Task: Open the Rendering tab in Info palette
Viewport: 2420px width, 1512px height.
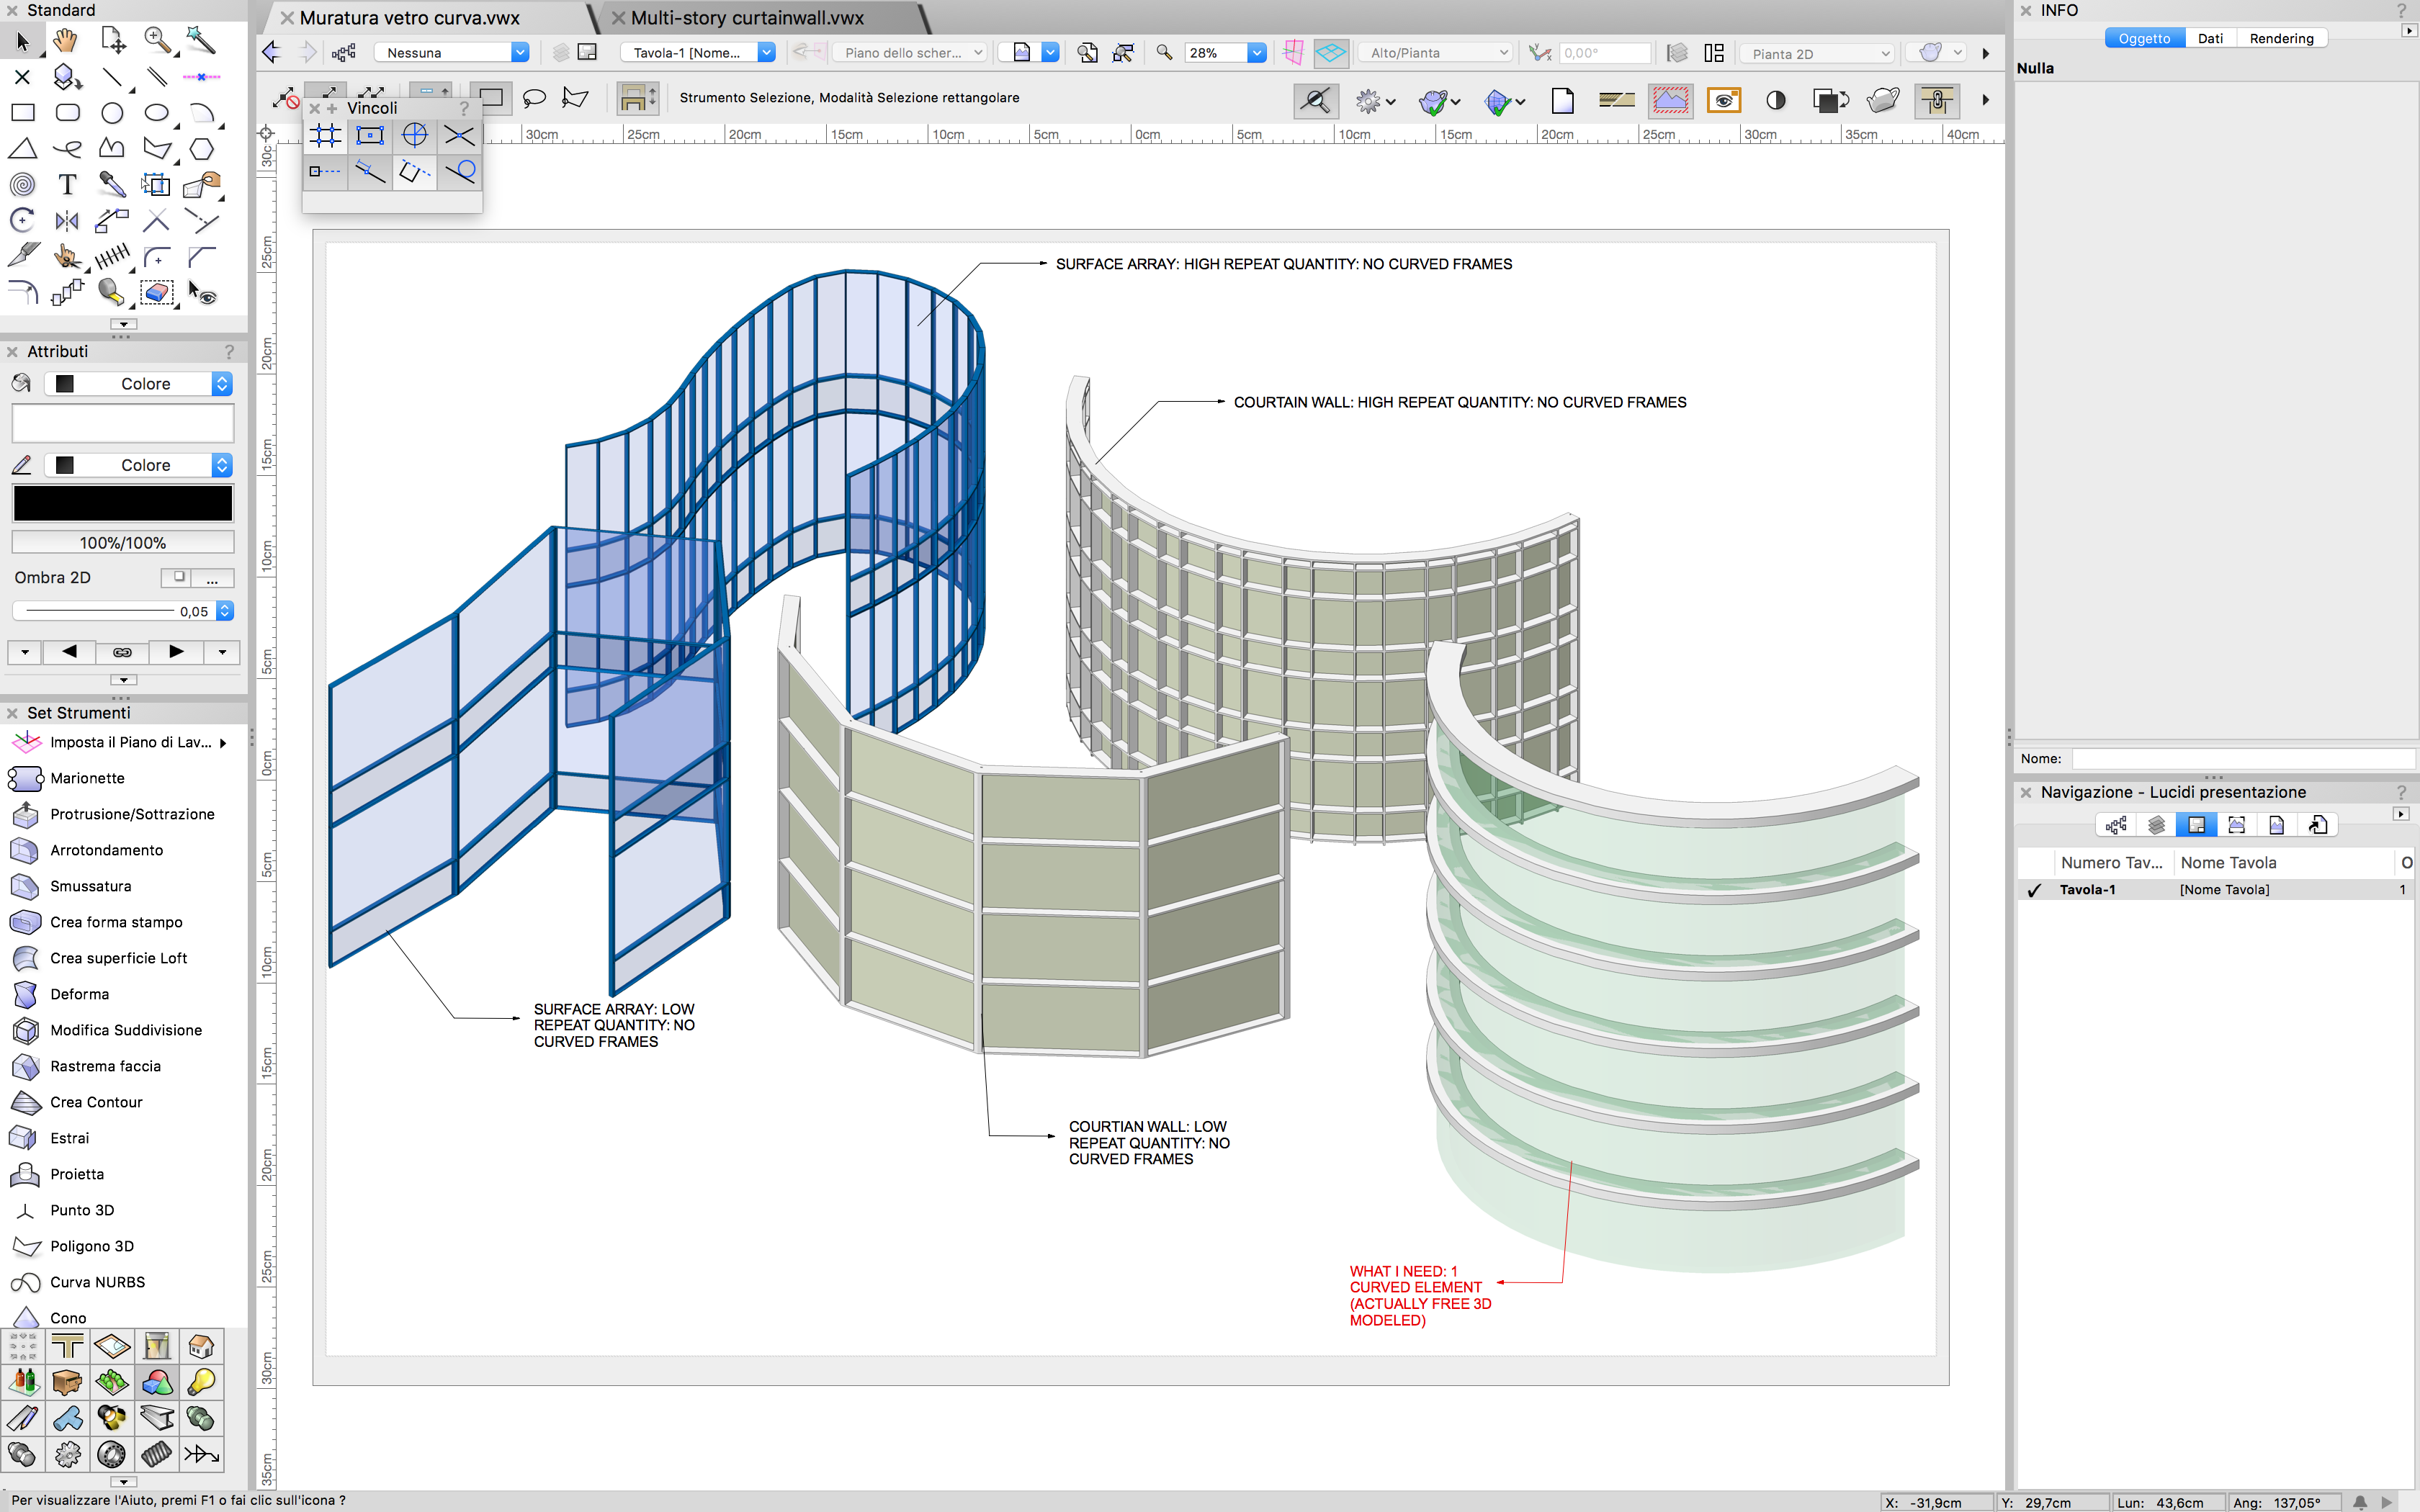Action: (x=2281, y=38)
